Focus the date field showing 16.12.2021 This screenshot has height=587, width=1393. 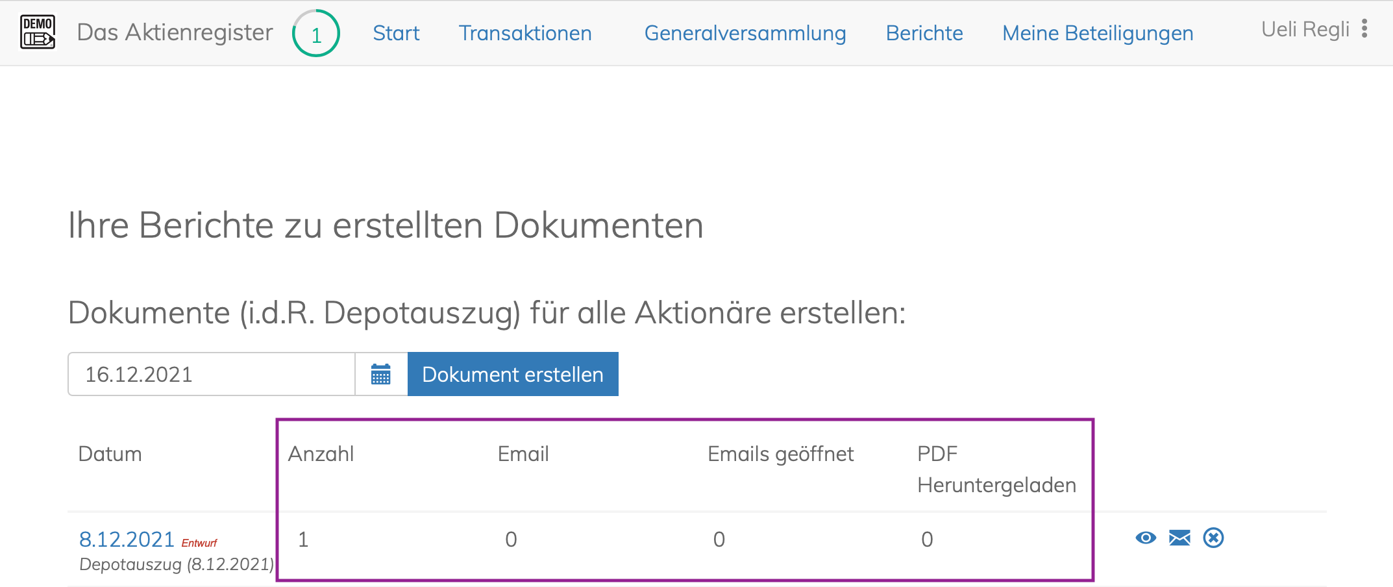tap(212, 374)
